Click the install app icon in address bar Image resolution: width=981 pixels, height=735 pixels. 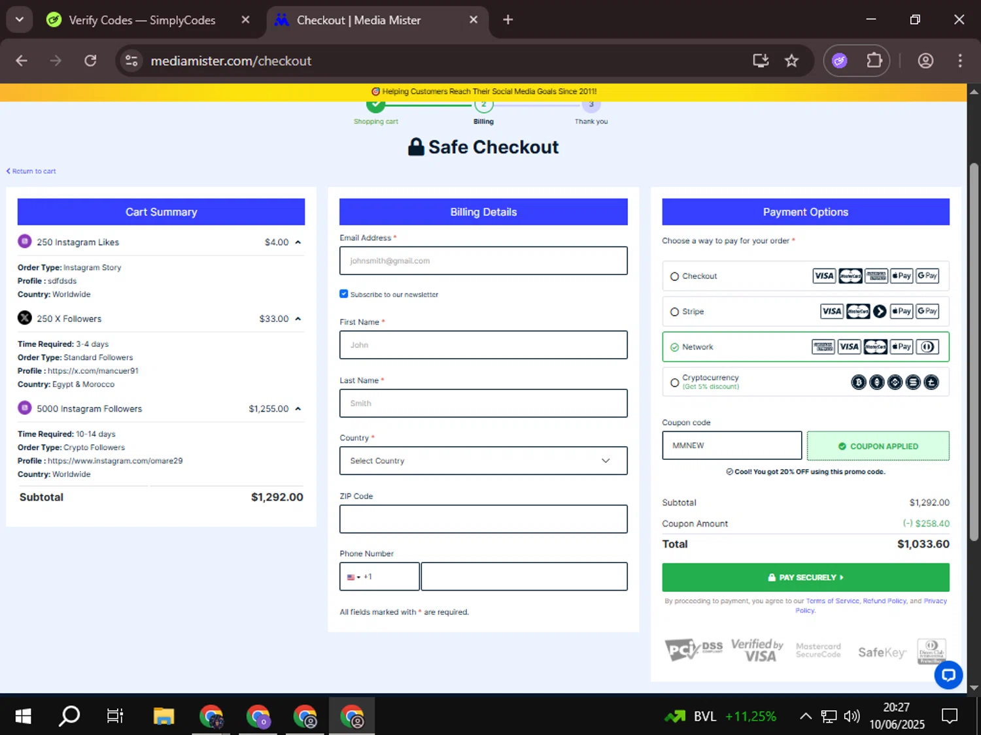click(x=761, y=61)
